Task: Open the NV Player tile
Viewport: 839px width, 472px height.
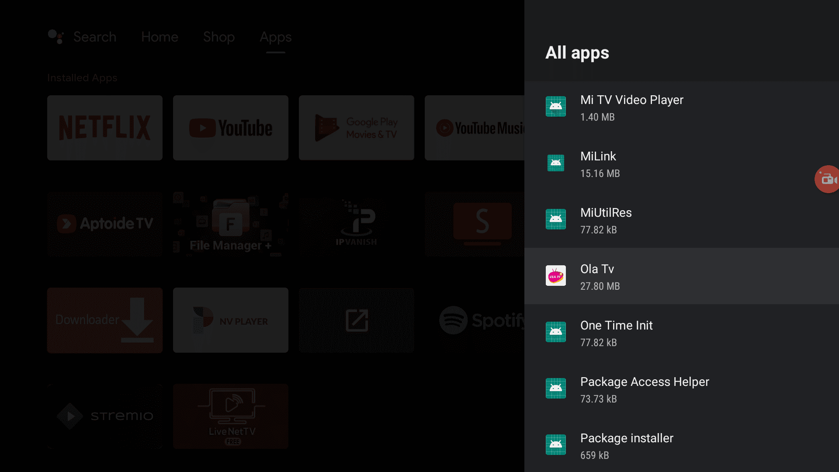Action: [231, 320]
